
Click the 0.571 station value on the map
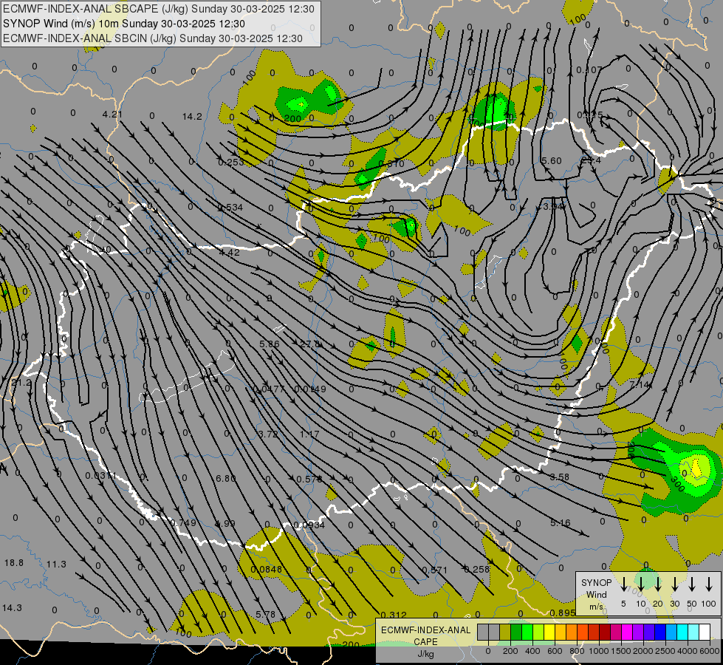pos(435,570)
